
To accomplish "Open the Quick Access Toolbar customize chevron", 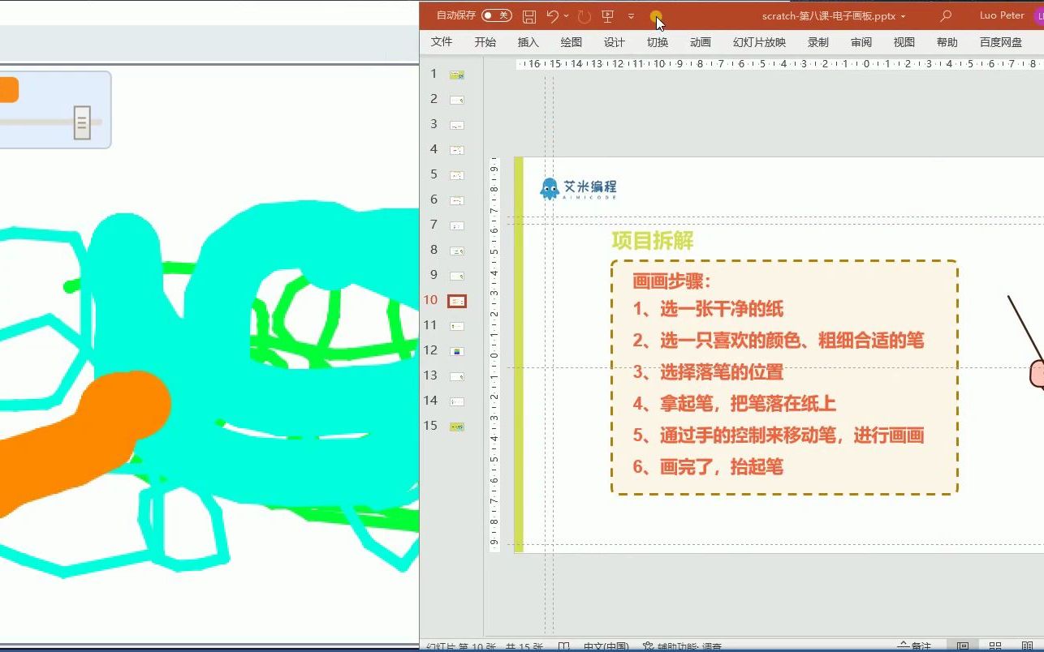I will [631, 15].
